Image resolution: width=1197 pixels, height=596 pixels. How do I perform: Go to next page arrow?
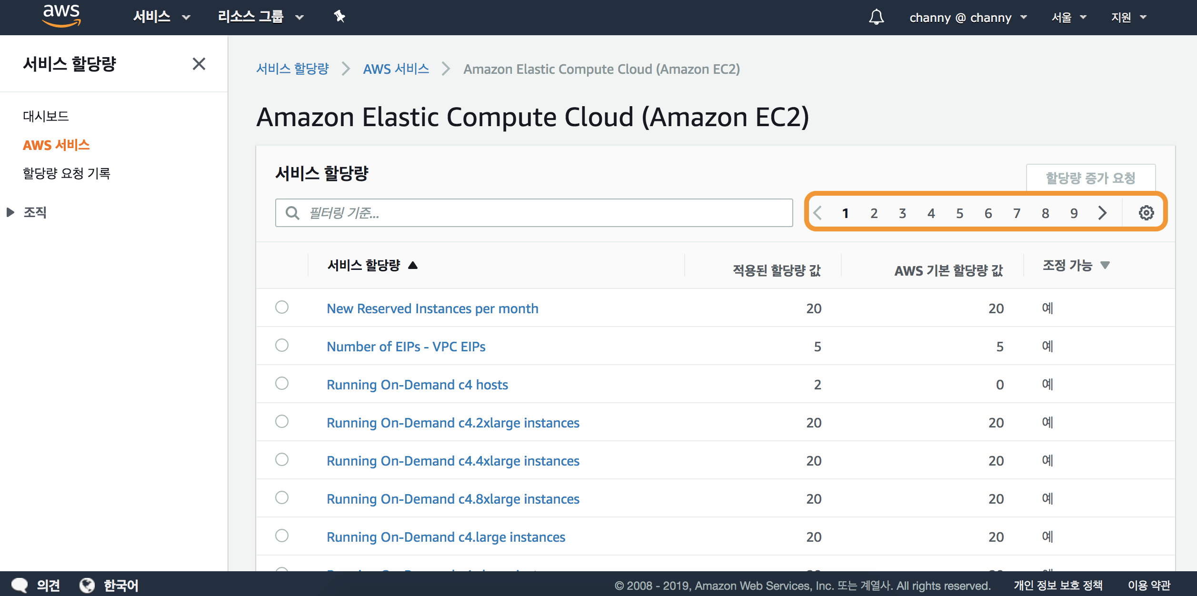point(1102,213)
